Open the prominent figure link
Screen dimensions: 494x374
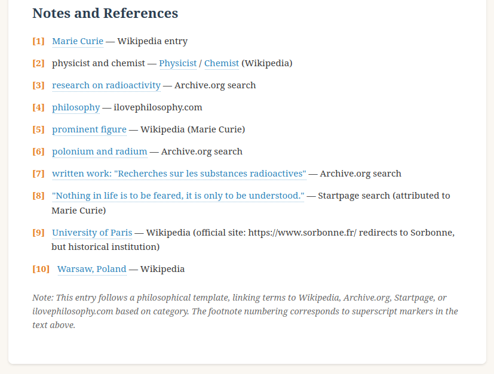[89, 129]
